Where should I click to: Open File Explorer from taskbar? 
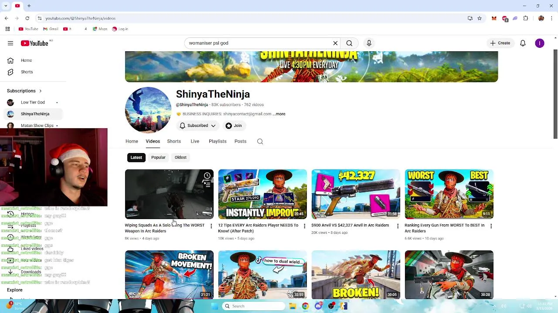[x=293, y=306]
